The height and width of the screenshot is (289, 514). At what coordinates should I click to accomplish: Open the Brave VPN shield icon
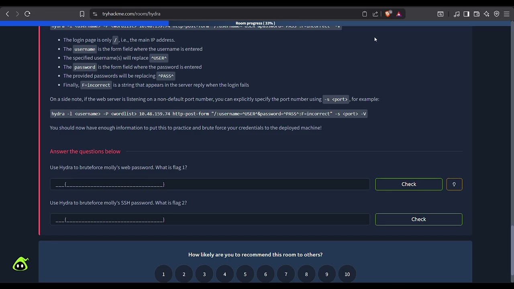(x=497, y=14)
